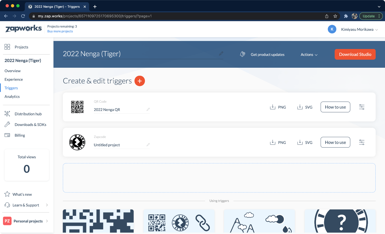
Task: Open Projects in the sidebar
Action: point(16,47)
